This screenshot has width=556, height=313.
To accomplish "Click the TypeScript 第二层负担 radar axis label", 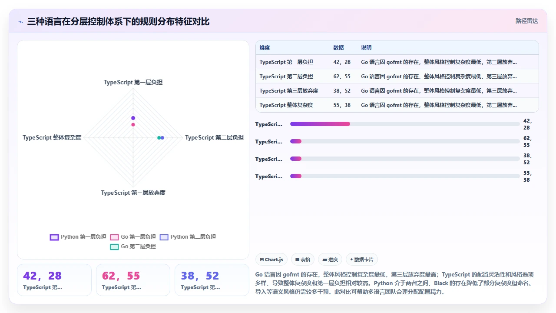I will [x=215, y=137].
